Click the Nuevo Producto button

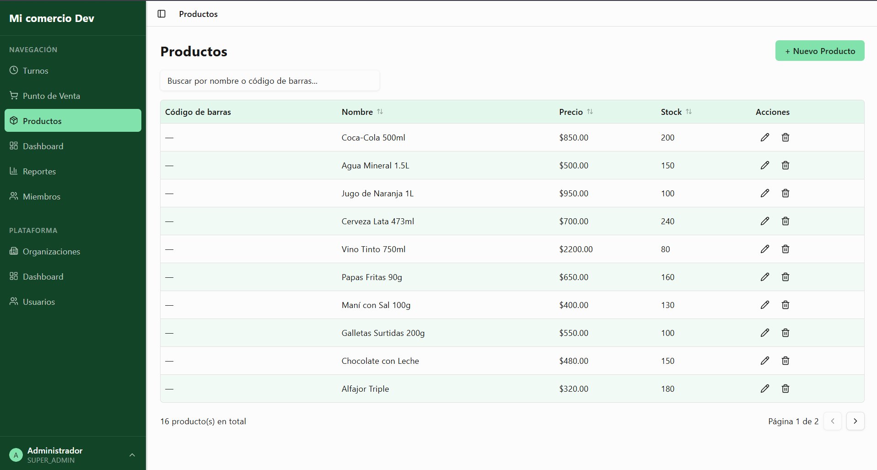[x=820, y=51]
